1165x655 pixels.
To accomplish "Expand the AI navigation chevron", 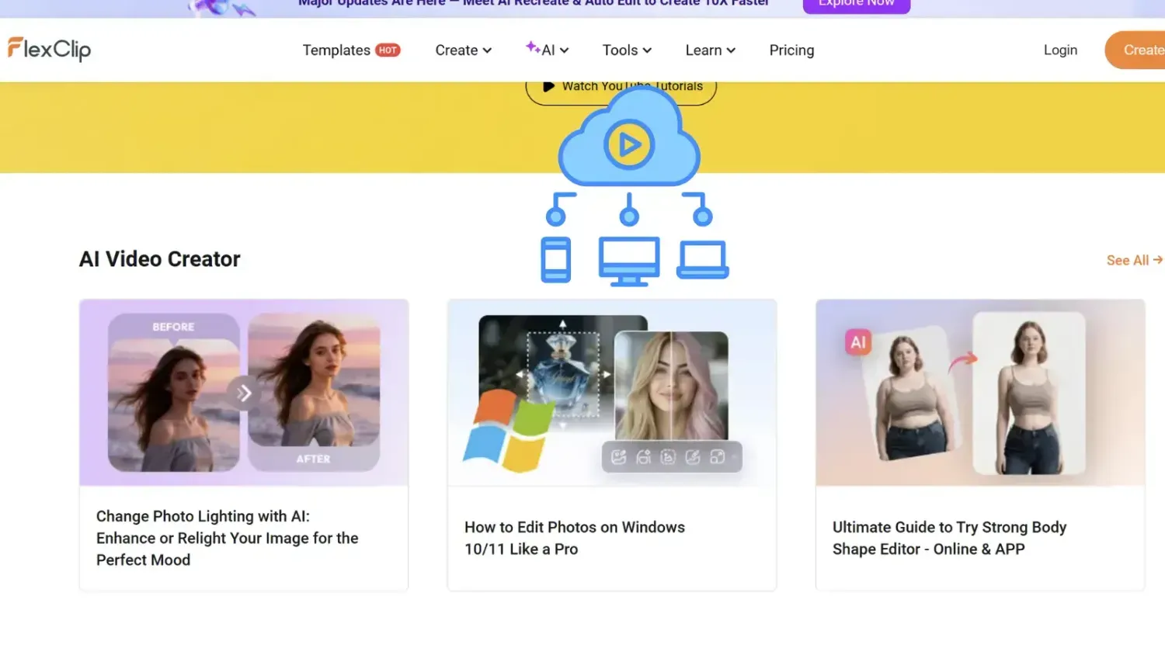I will (565, 50).
